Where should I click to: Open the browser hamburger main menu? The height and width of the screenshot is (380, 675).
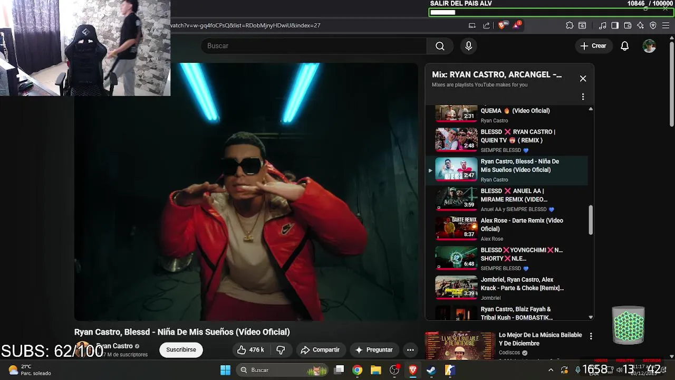tap(666, 25)
